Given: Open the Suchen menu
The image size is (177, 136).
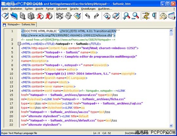Looking at the screenshot, I should click(29, 9).
